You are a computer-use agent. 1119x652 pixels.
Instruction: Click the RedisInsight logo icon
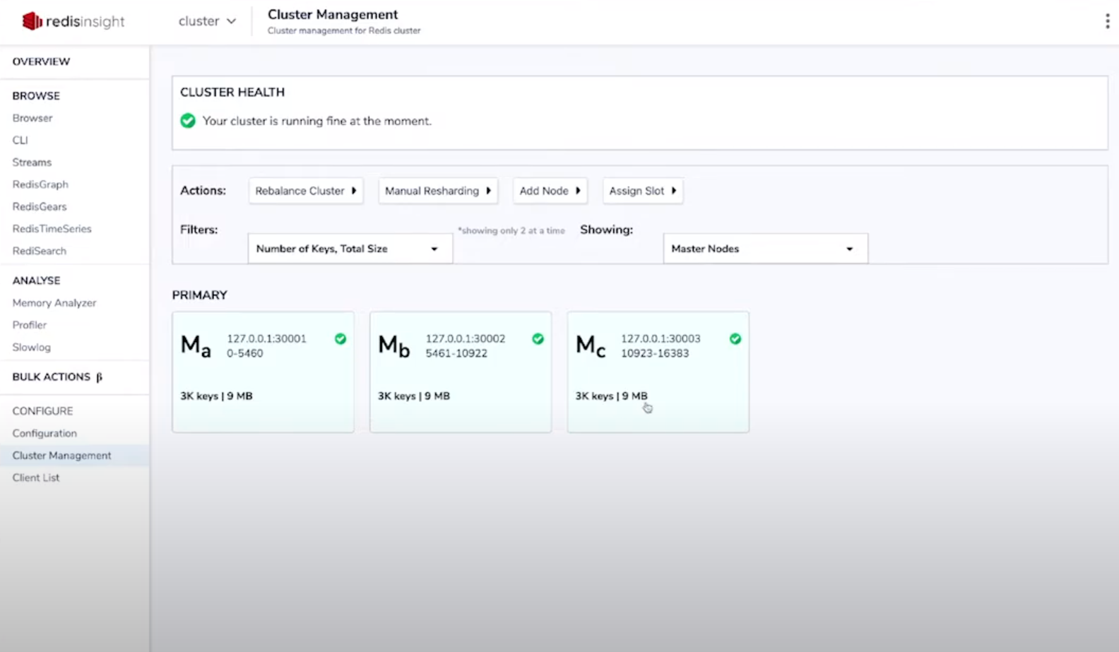(32, 21)
